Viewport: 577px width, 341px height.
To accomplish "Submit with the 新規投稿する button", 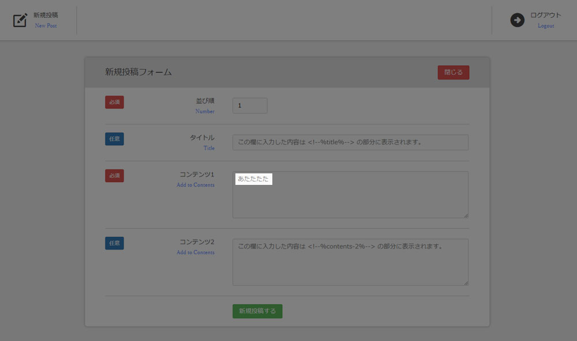I will 257,311.
